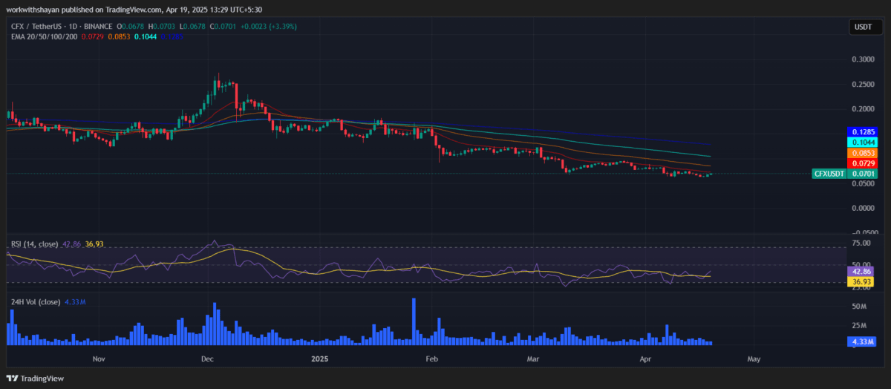Viewport: 891px width, 389px height.
Task: Click the 0.2500 price axis label
Action: pos(863,84)
